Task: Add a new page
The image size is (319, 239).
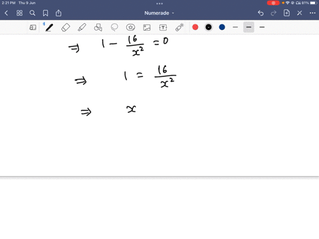Action: (286, 13)
